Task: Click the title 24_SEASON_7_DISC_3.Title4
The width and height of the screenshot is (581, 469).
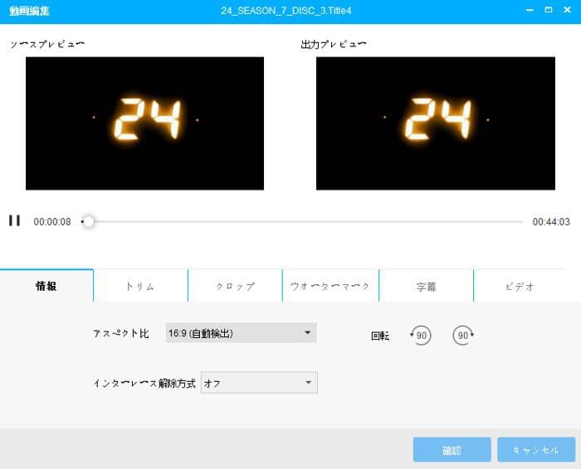Action: [x=286, y=11]
